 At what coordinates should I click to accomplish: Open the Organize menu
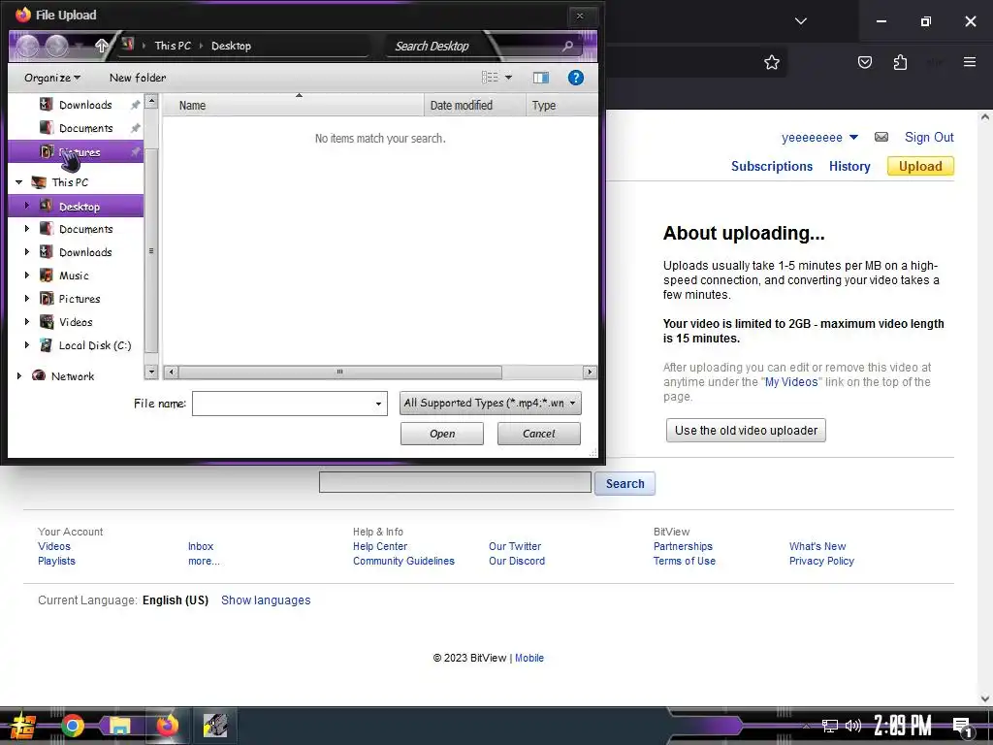52,78
